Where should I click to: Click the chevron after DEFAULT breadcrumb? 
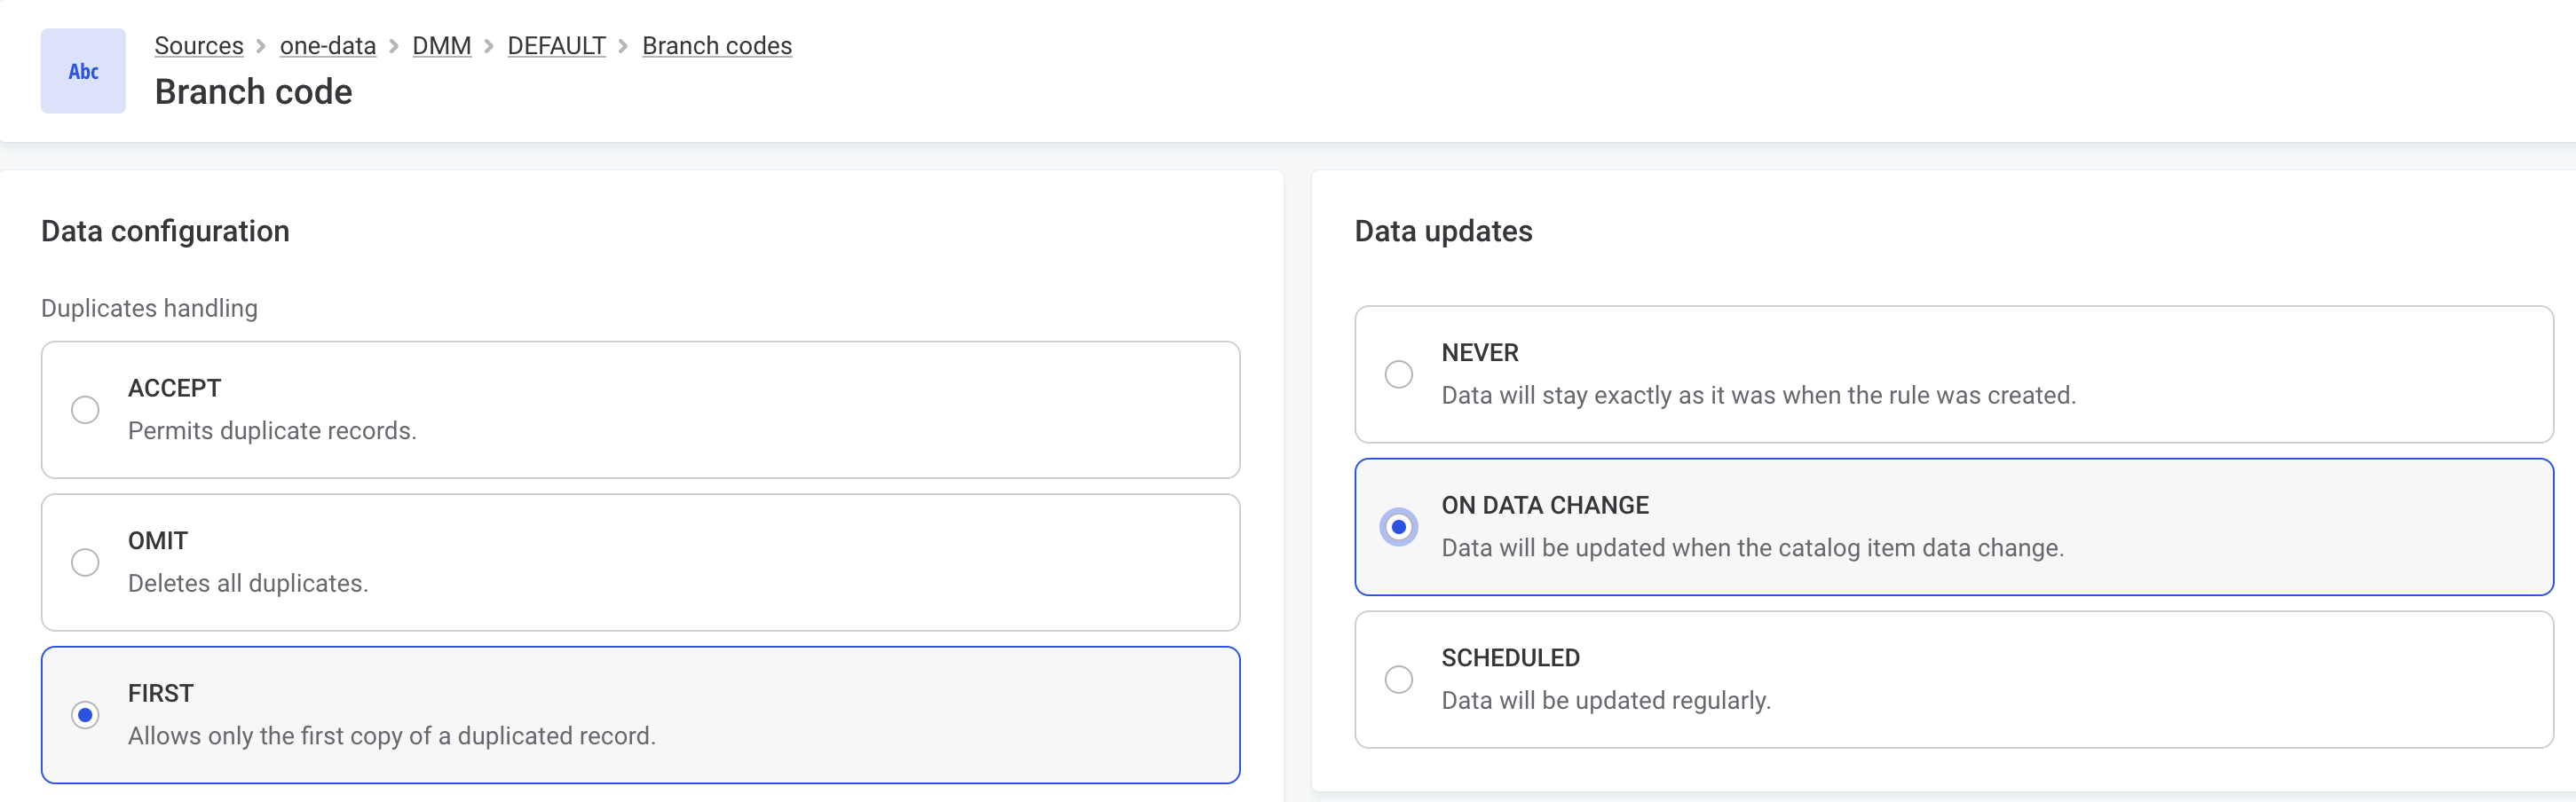point(623,46)
